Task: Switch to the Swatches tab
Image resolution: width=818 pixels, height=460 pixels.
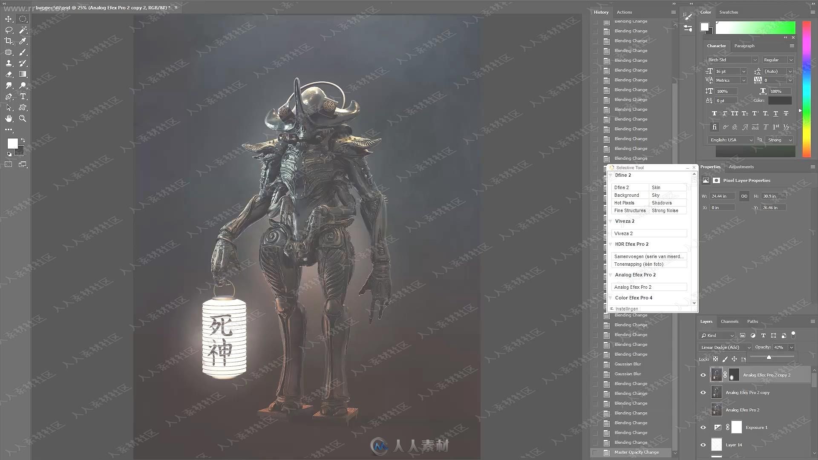Action: point(729,12)
